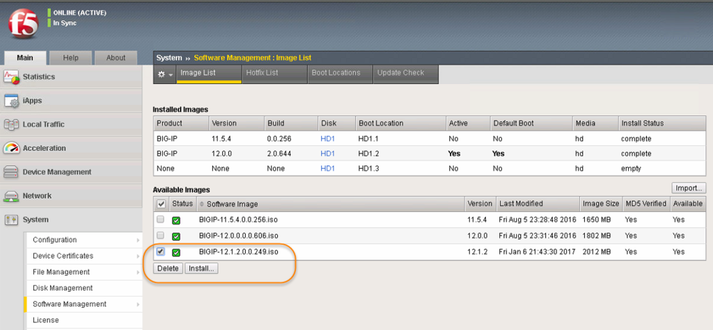The width and height of the screenshot is (713, 330).
Task: Click In Sync status text
Action: 65,23
